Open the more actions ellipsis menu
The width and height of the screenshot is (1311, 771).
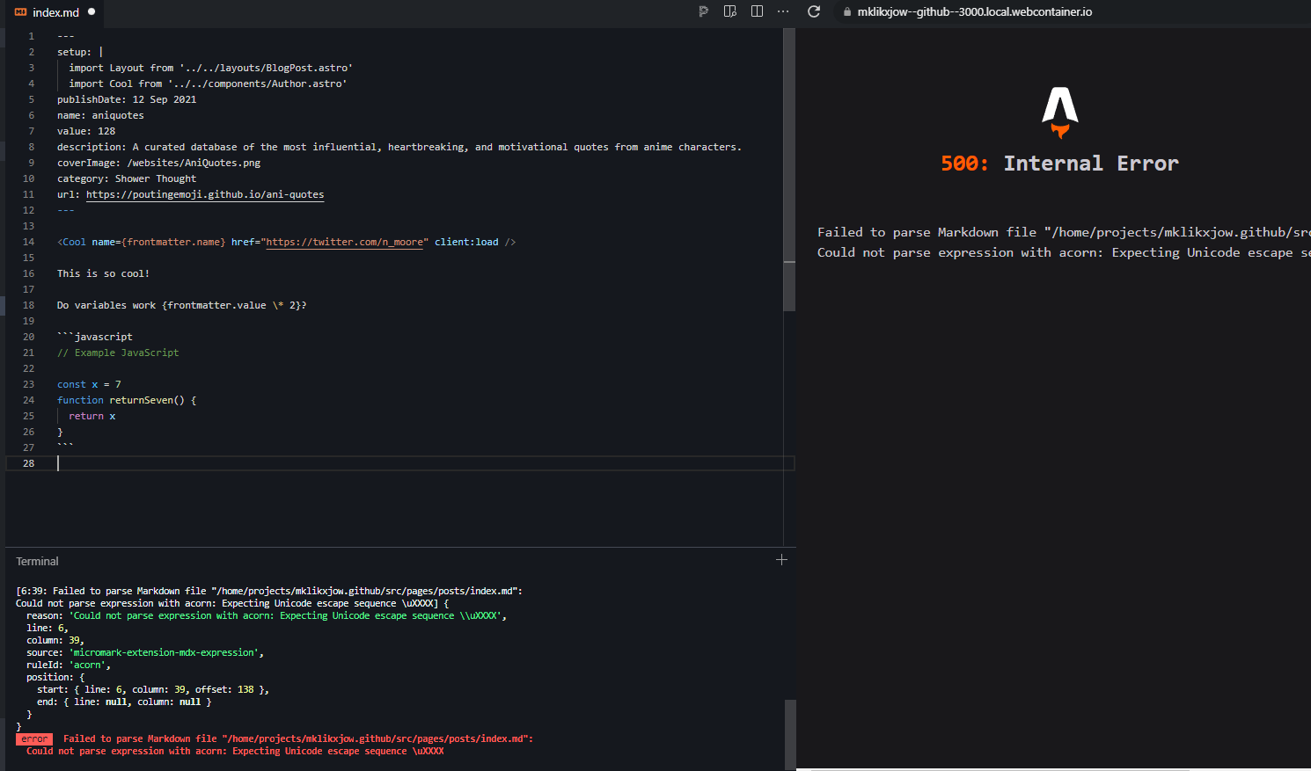(x=782, y=11)
